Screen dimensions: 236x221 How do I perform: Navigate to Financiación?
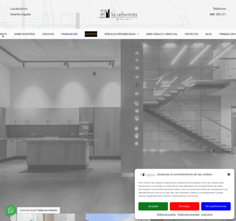click(69, 34)
